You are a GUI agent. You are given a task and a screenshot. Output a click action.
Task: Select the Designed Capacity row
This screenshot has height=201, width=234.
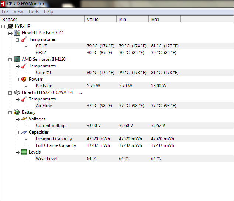(134, 139)
